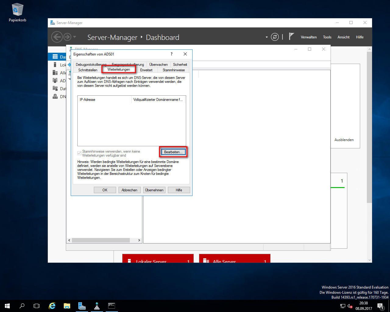
Task: Click the Bearbeiten... button
Action: tap(173, 152)
